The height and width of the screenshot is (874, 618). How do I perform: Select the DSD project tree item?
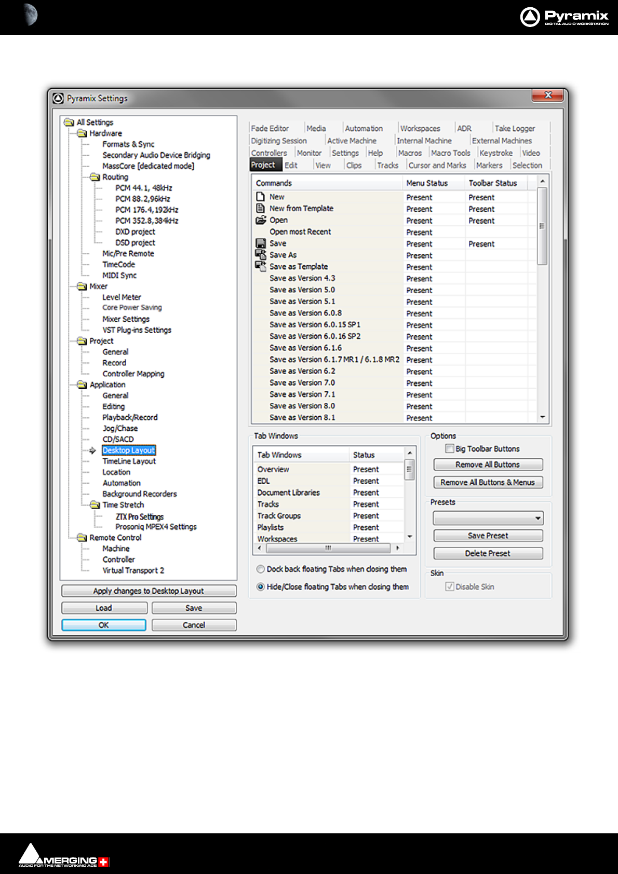(x=135, y=242)
